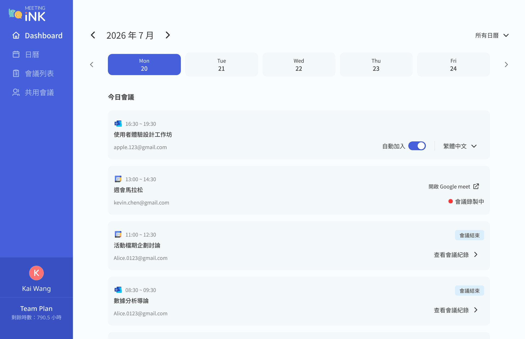
Task: Click 使用者體驗設計工作坊 meeting title
Action: click(143, 135)
